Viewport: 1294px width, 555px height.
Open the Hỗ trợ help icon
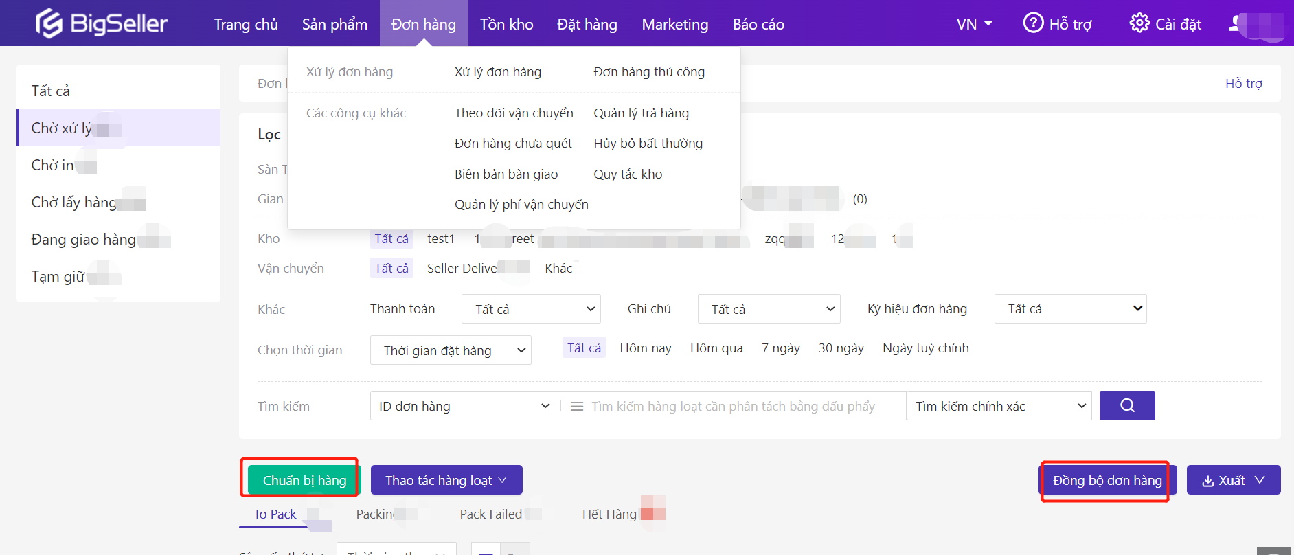pos(1033,23)
